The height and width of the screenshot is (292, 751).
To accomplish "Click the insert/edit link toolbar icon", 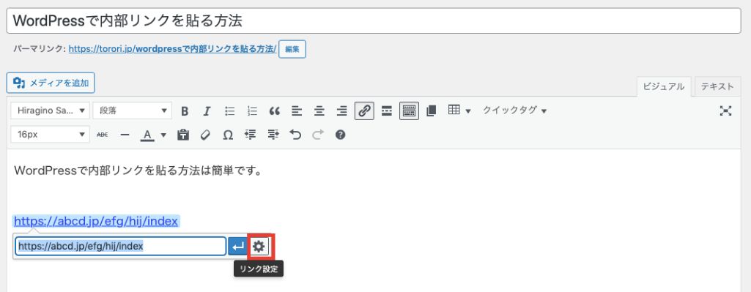I will pos(364,111).
